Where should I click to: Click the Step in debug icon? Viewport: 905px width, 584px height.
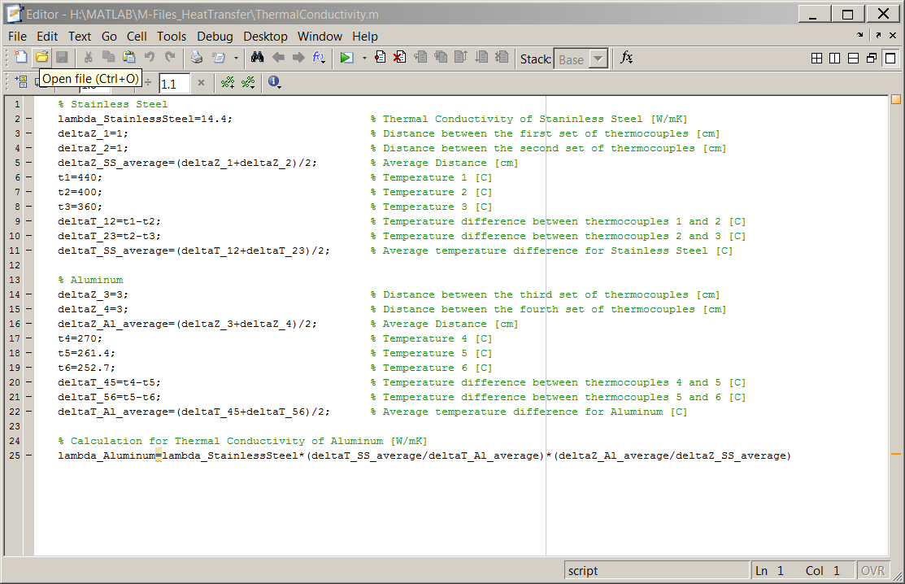pos(441,57)
